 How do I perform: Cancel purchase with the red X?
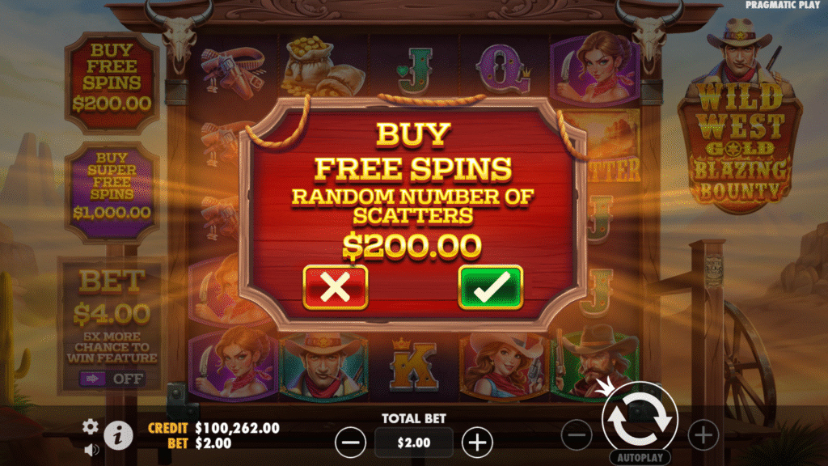(336, 287)
